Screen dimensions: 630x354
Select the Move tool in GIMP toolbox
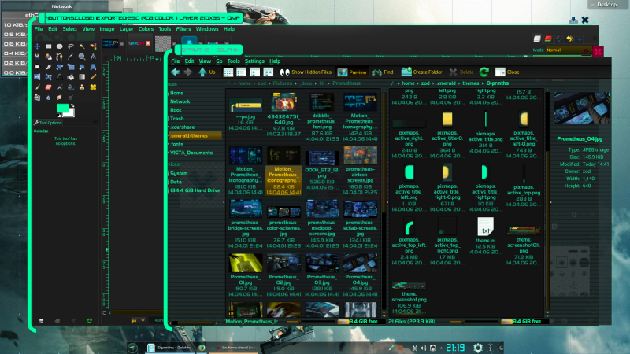click(x=37, y=46)
